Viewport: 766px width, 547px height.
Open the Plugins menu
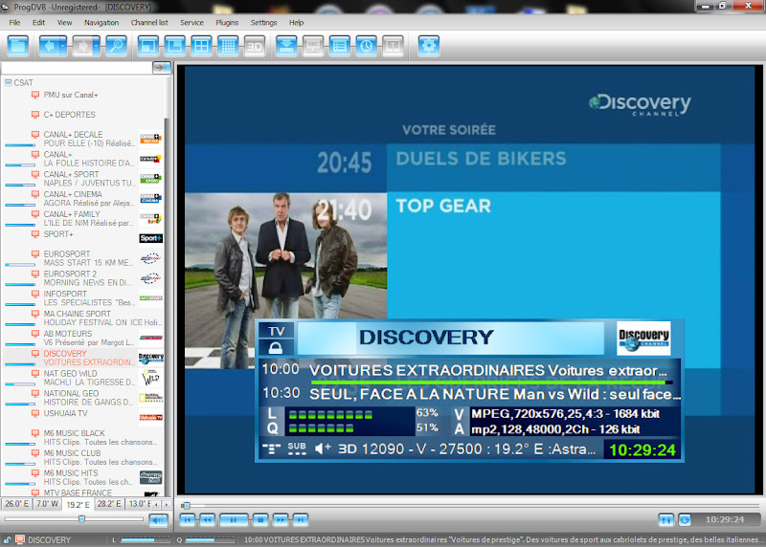[x=227, y=22]
